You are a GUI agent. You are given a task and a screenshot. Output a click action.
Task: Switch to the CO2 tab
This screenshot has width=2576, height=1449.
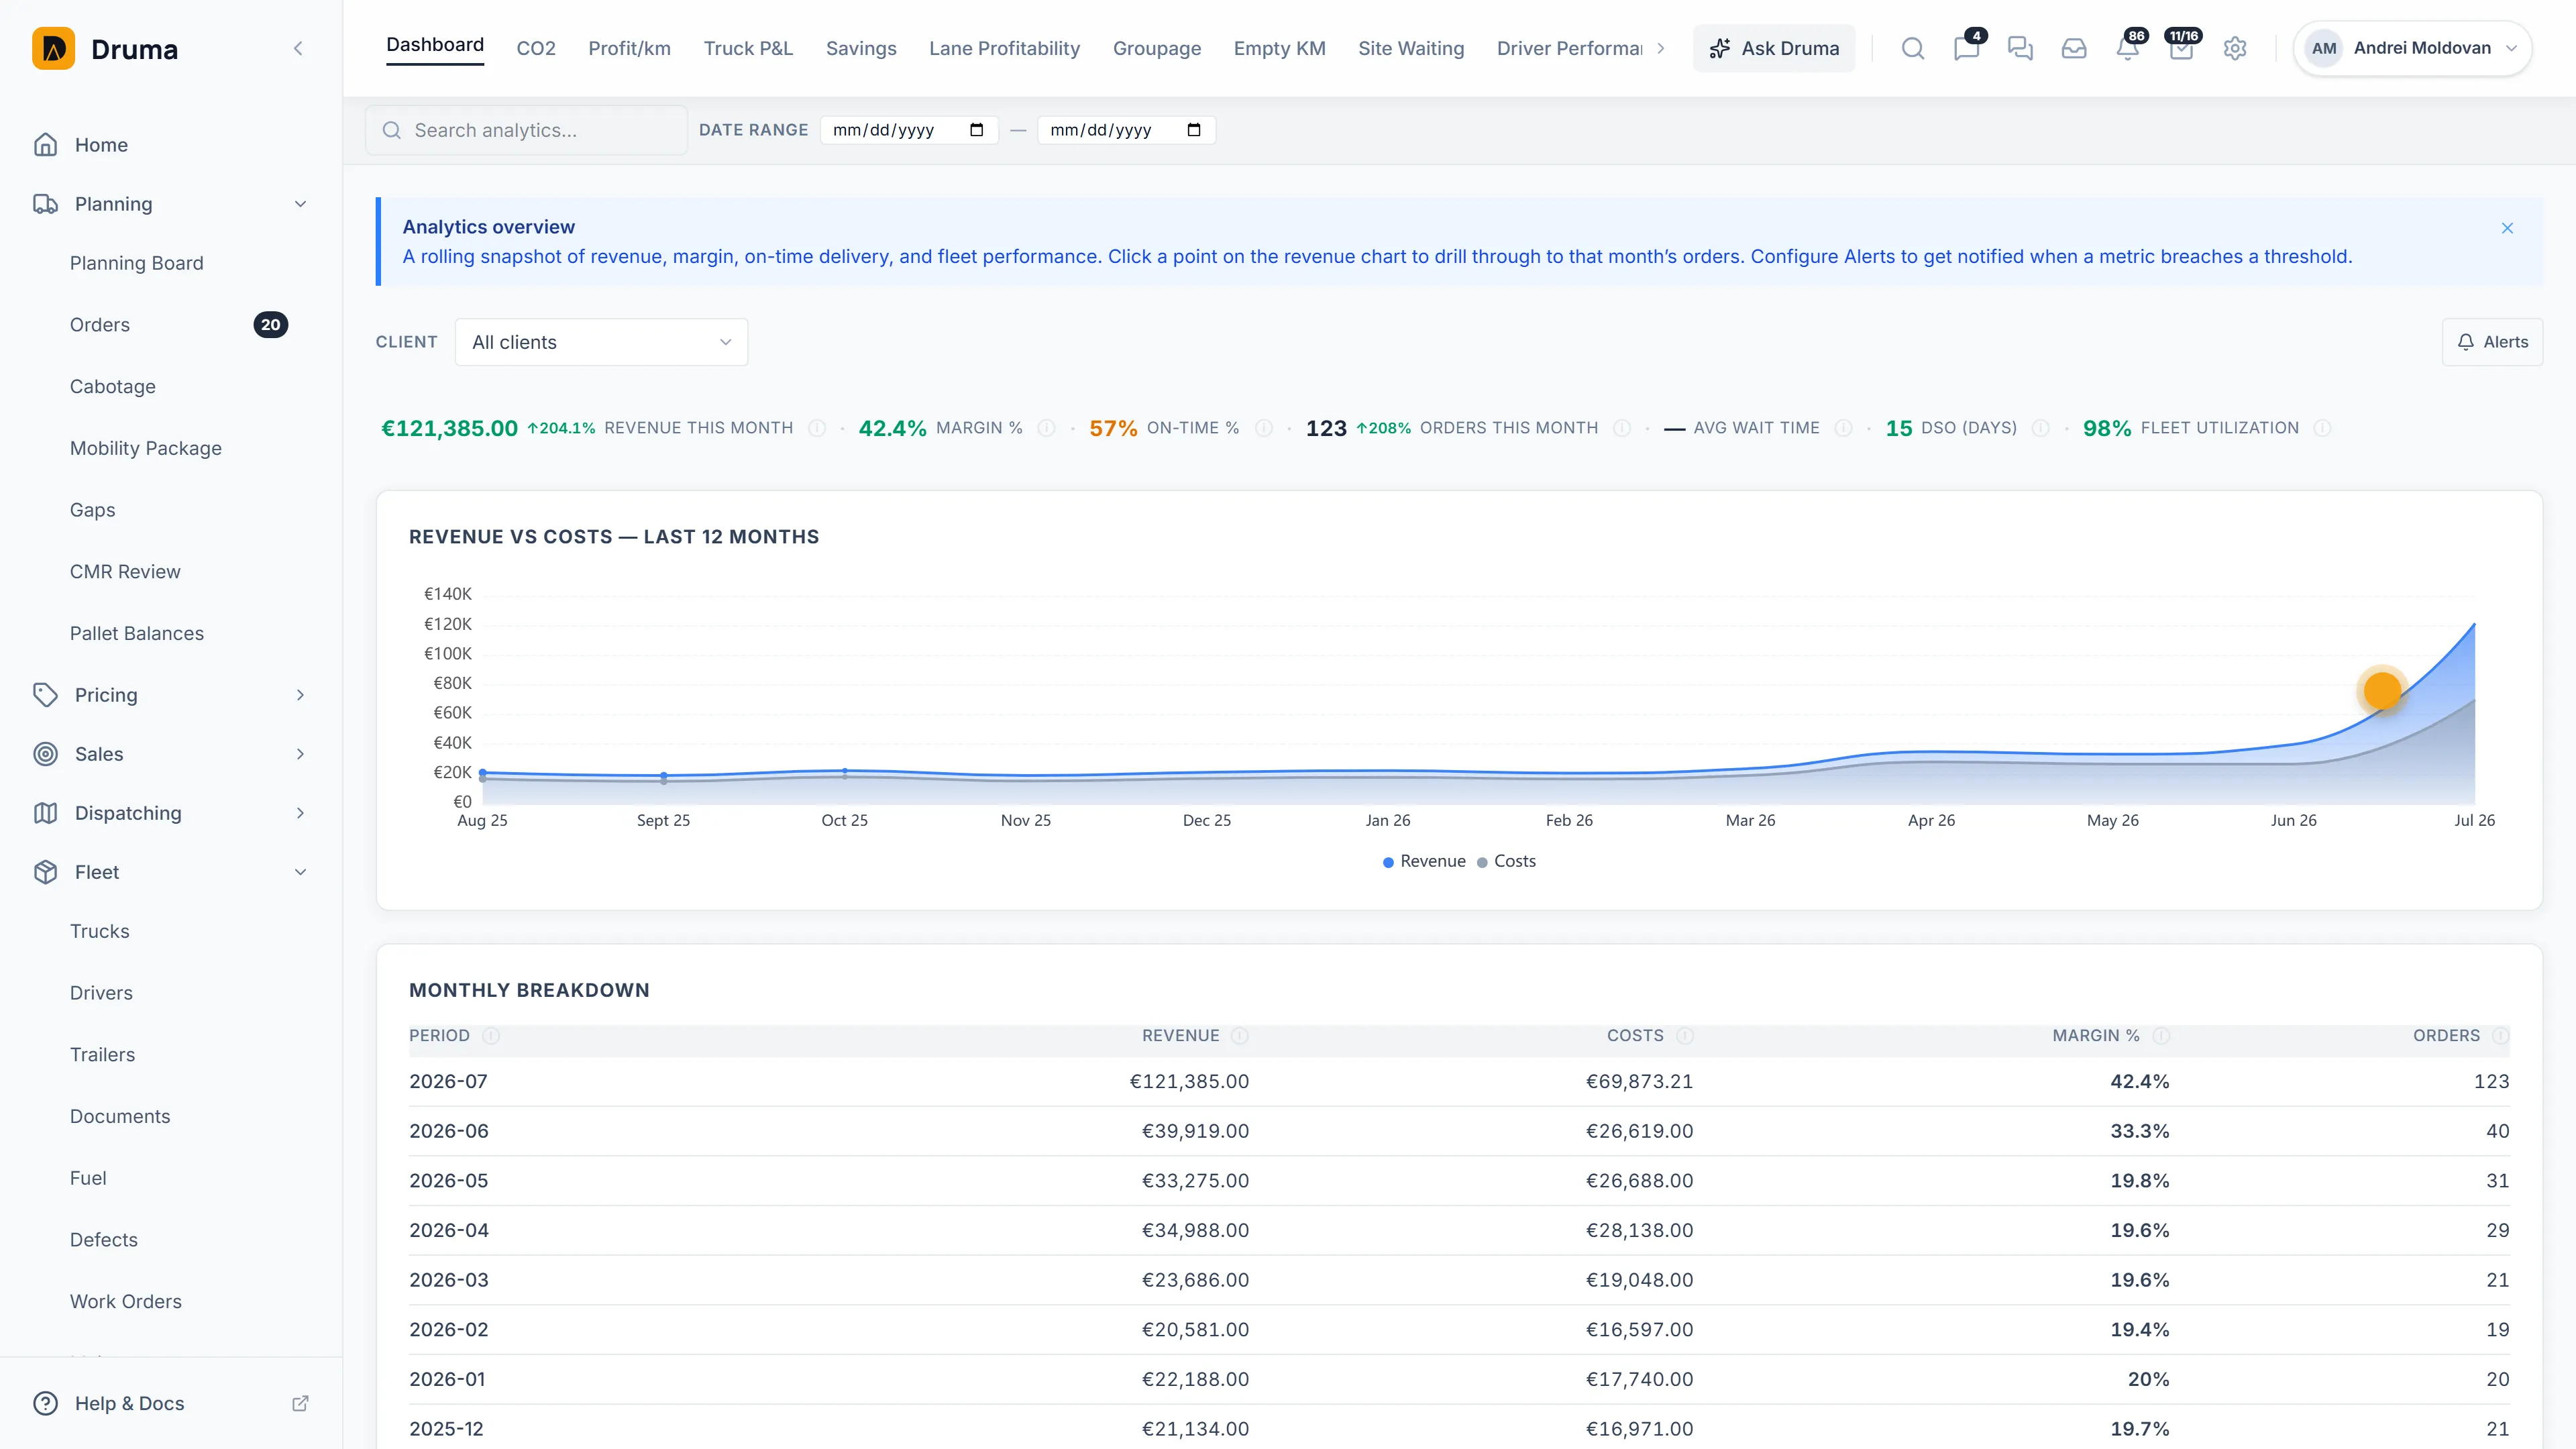(536, 48)
